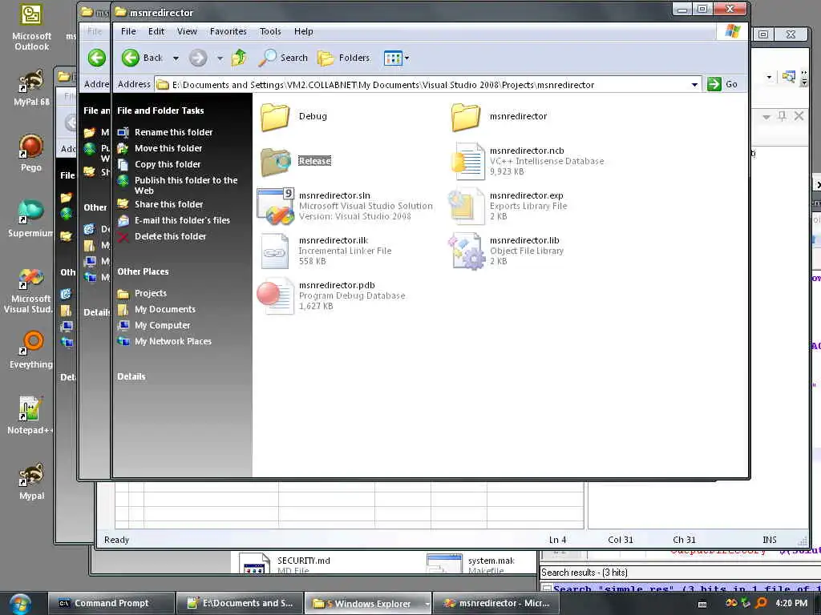Launch Pego desktop shortcut
Screen dimensions: 821x615
coord(31,153)
